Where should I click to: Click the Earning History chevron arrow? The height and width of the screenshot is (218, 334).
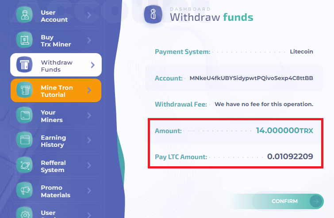click(x=89, y=141)
